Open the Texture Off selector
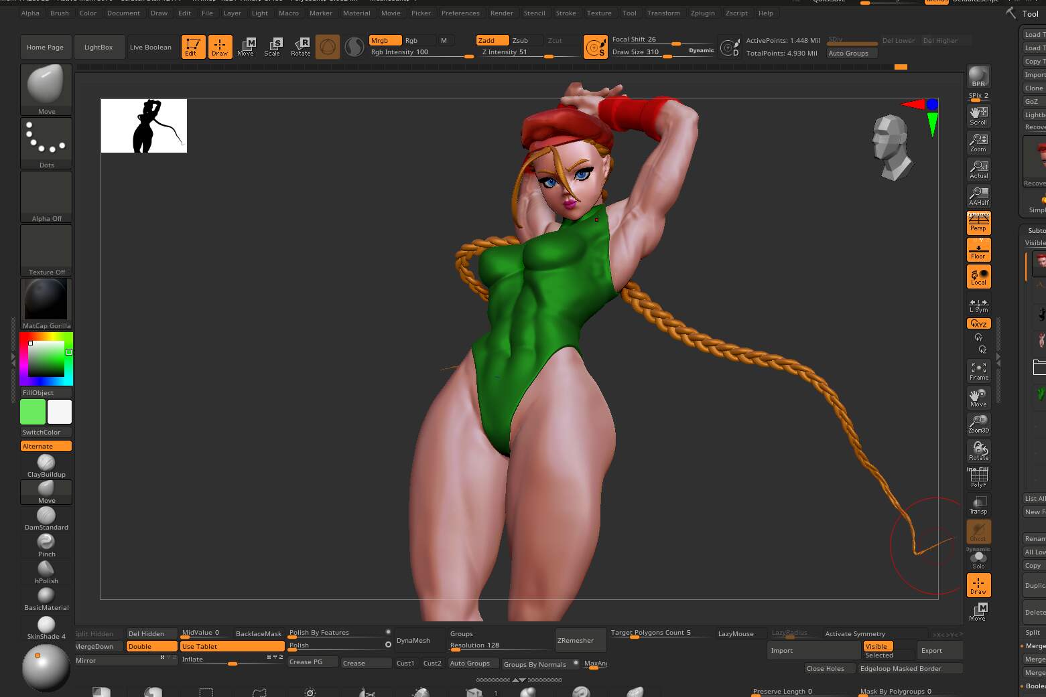 [46, 250]
